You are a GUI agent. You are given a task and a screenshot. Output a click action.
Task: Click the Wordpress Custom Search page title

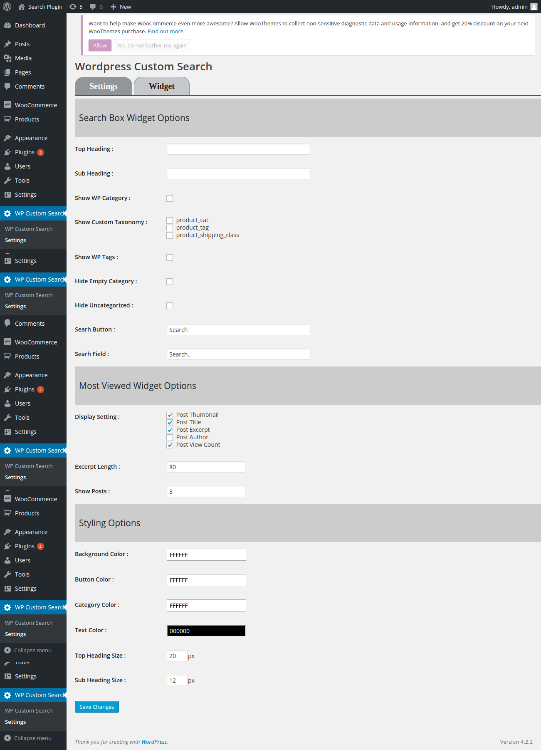[x=143, y=67]
